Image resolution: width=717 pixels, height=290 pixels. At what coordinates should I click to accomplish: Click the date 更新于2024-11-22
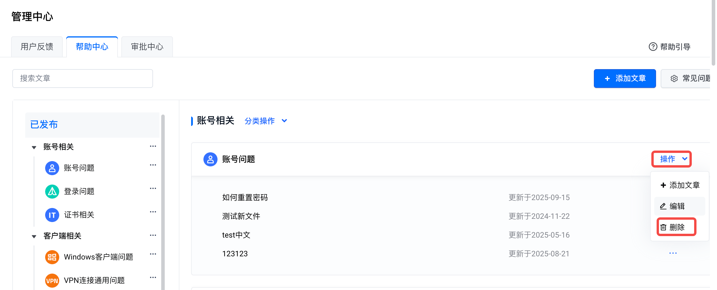tap(539, 216)
